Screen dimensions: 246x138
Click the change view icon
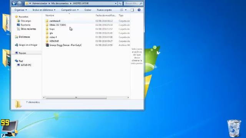121,10
